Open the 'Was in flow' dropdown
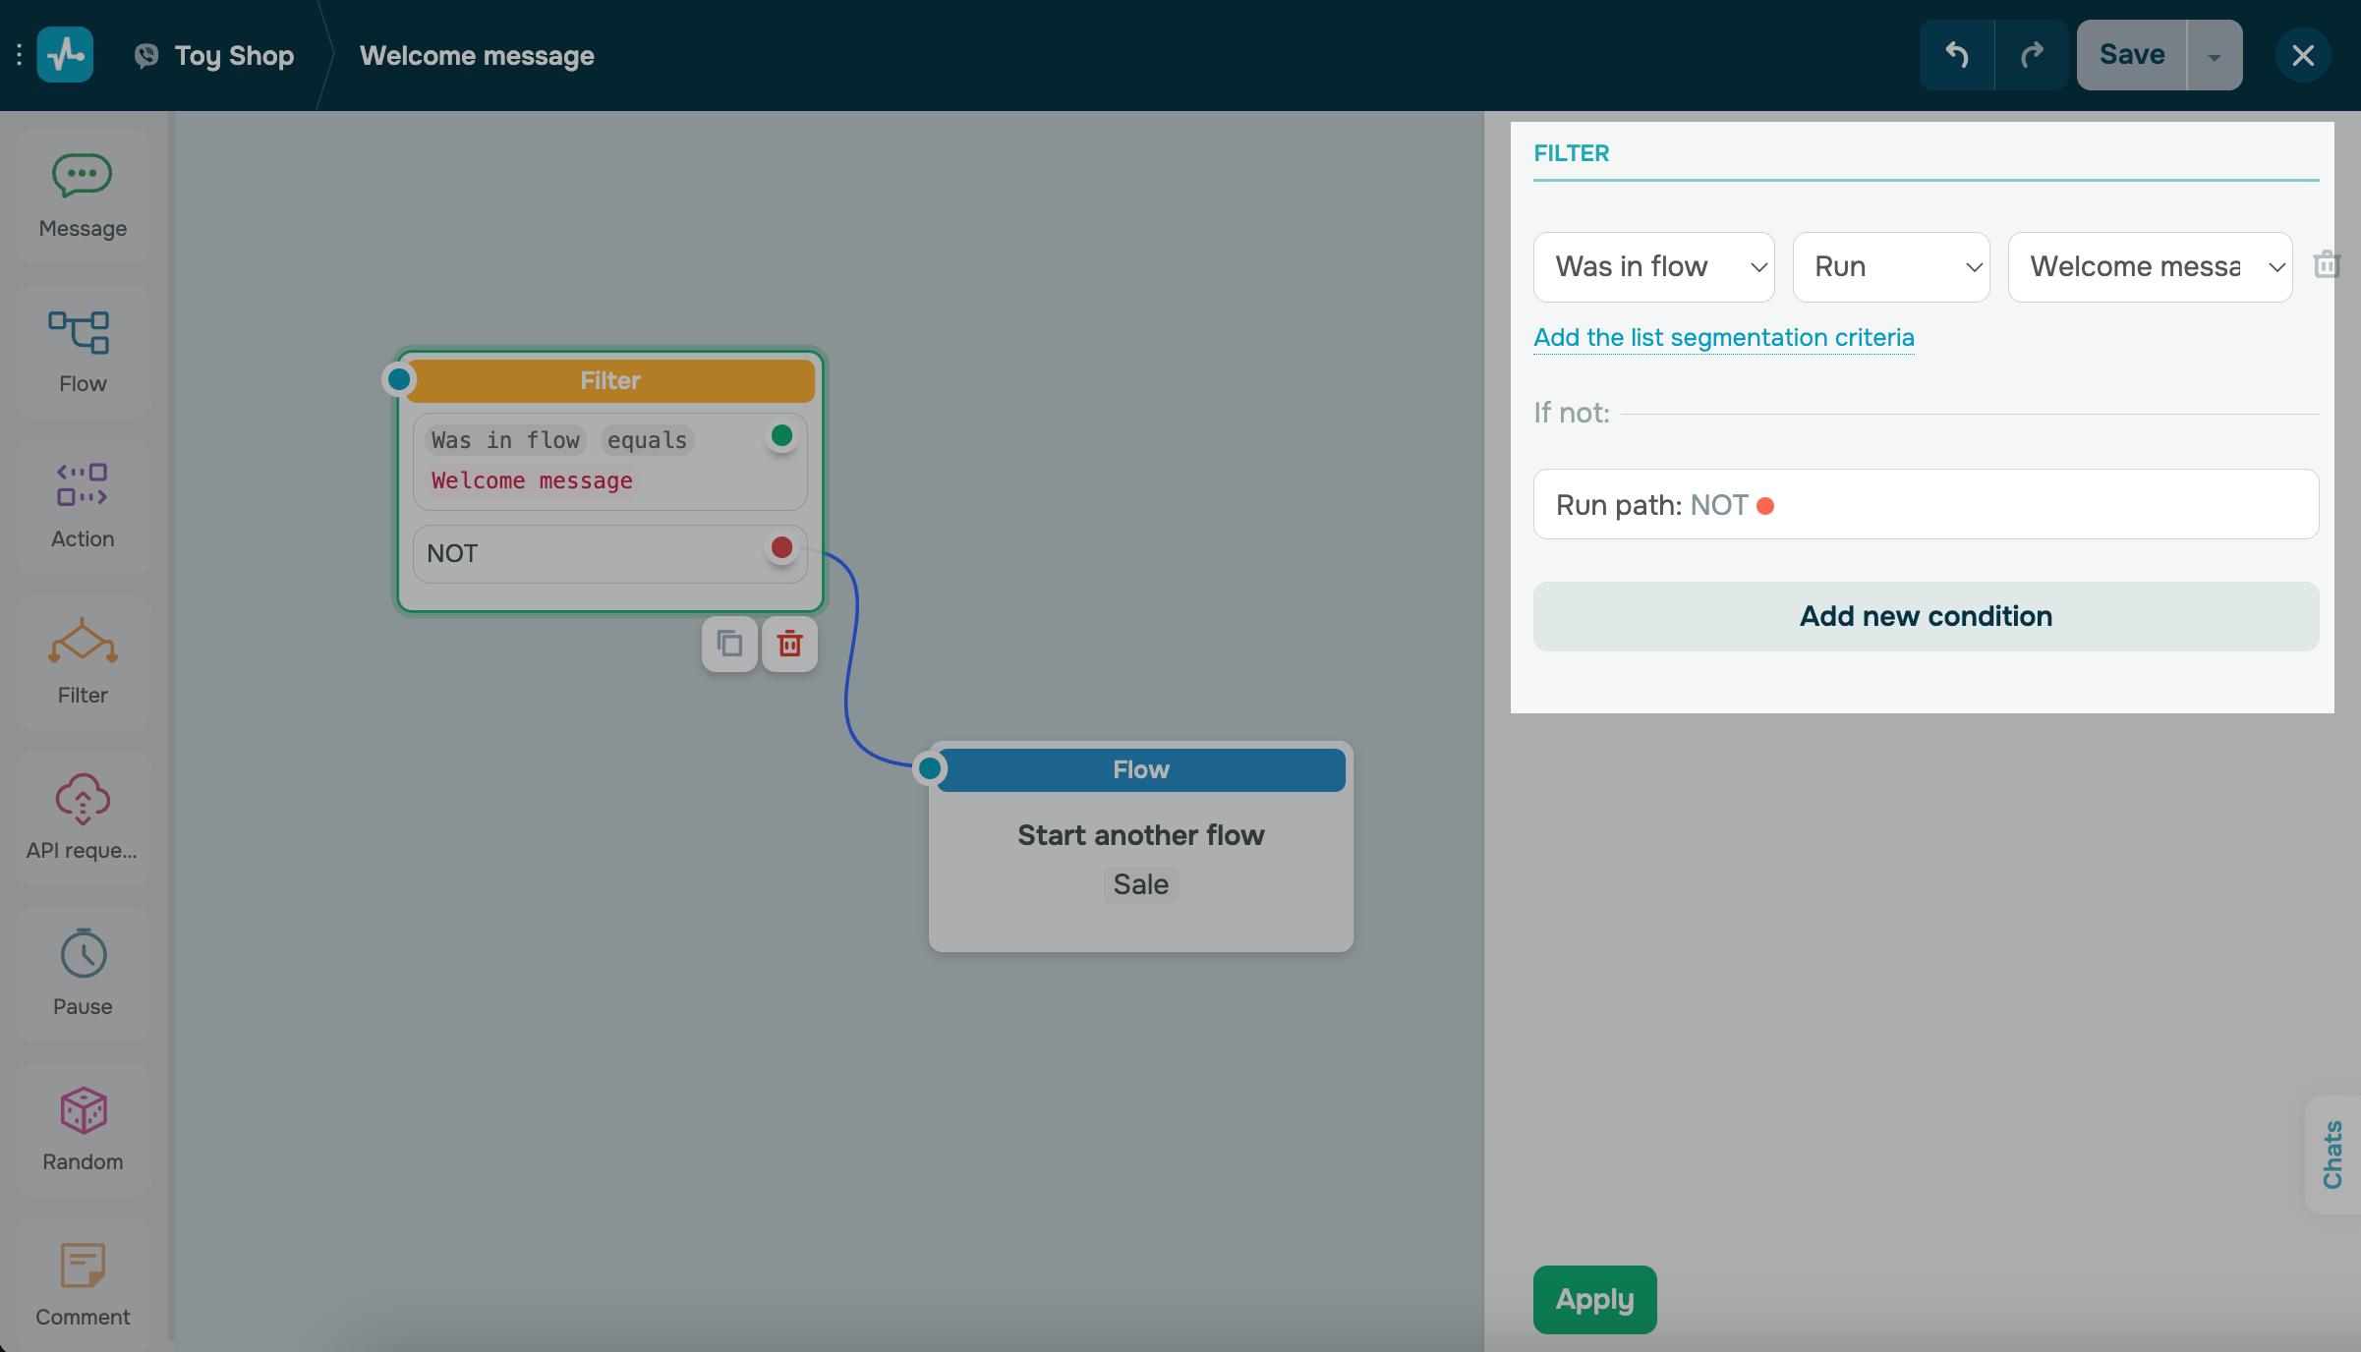 [1653, 267]
